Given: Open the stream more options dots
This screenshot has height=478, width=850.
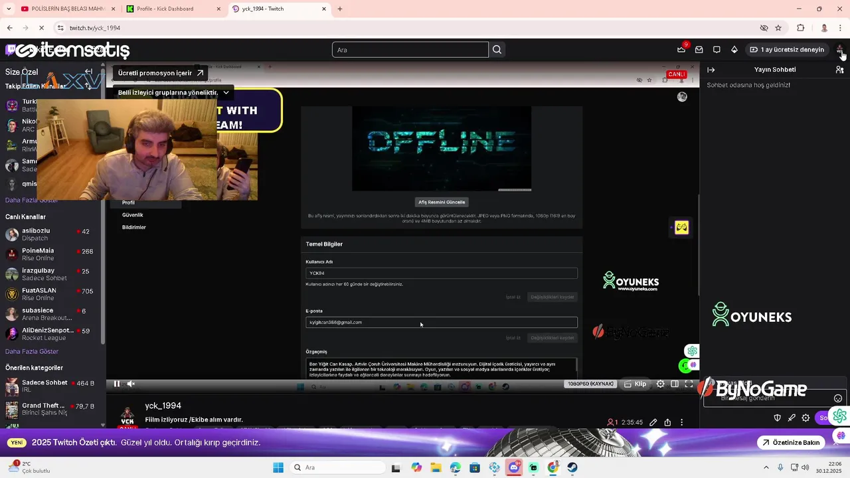Looking at the screenshot, I should tap(681, 422).
